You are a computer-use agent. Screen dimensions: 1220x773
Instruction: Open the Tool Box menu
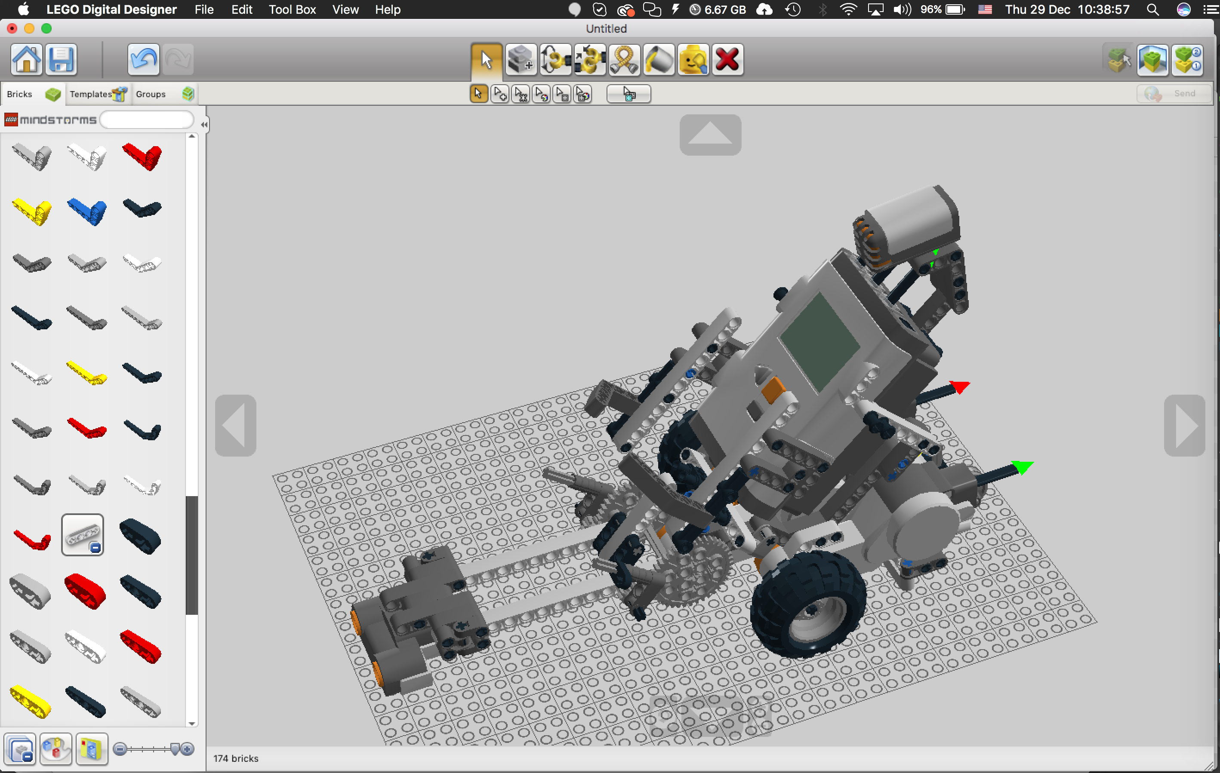coord(292,9)
